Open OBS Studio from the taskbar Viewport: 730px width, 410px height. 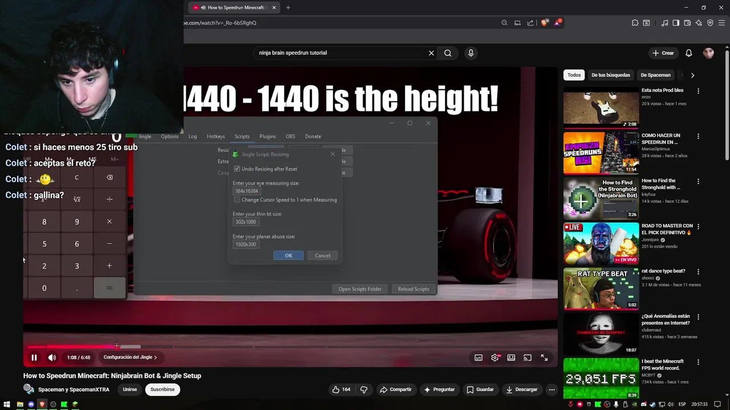[53, 404]
